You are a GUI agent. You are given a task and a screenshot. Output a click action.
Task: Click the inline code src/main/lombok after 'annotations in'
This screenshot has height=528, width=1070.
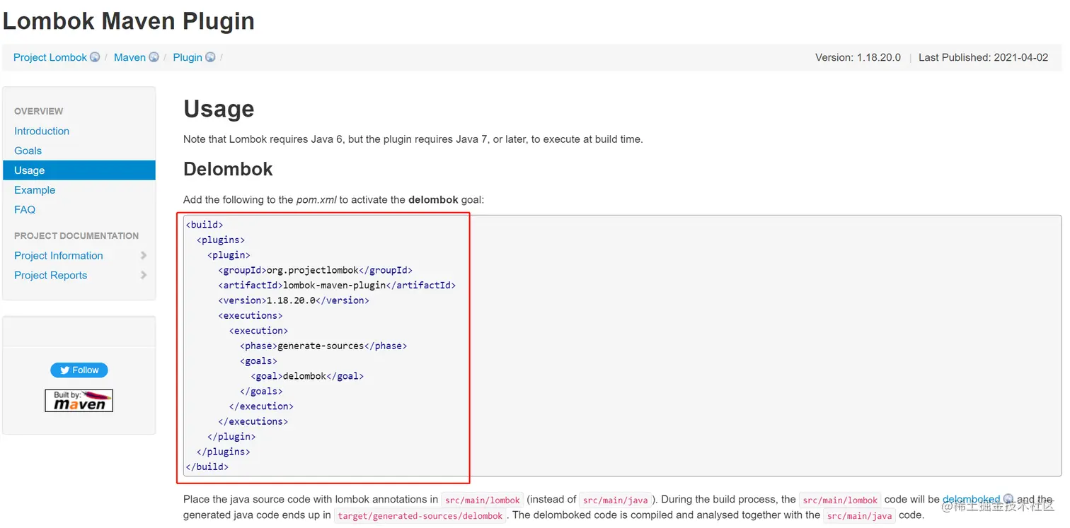[x=483, y=500]
